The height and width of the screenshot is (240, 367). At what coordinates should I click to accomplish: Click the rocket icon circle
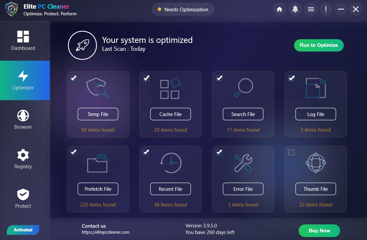click(x=82, y=45)
